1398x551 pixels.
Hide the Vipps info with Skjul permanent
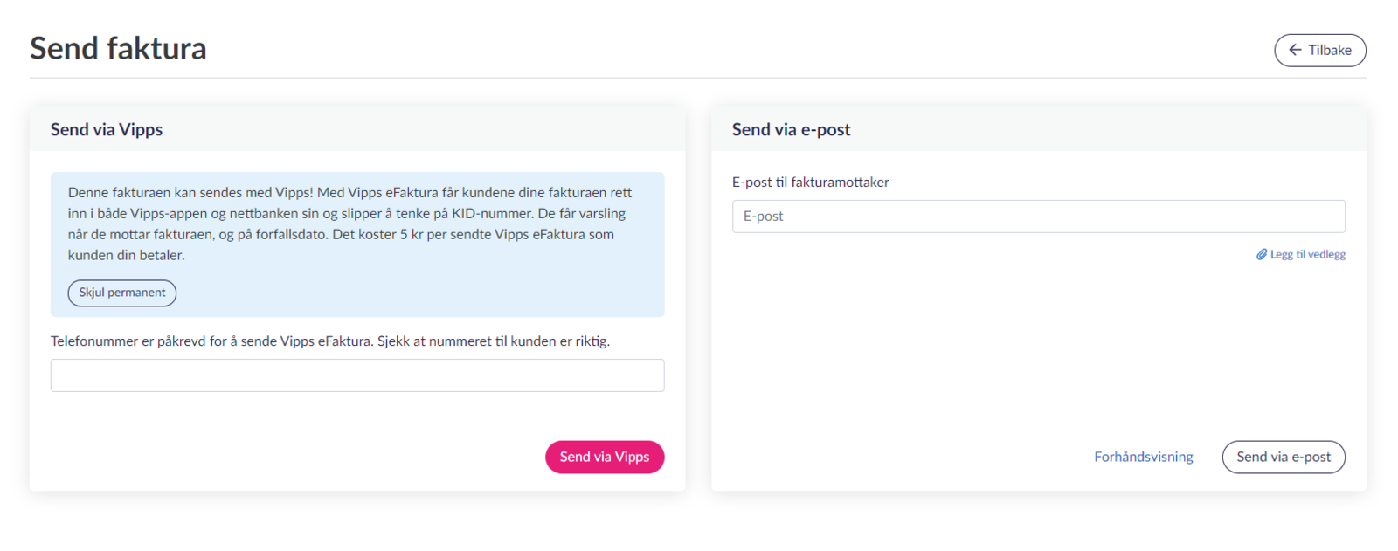(122, 293)
